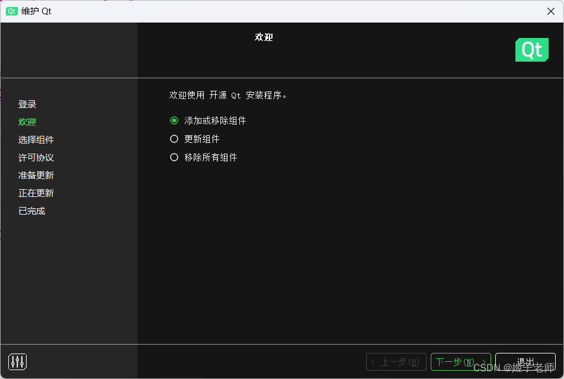Select the 添加或移除组件 radio button

click(x=174, y=120)
